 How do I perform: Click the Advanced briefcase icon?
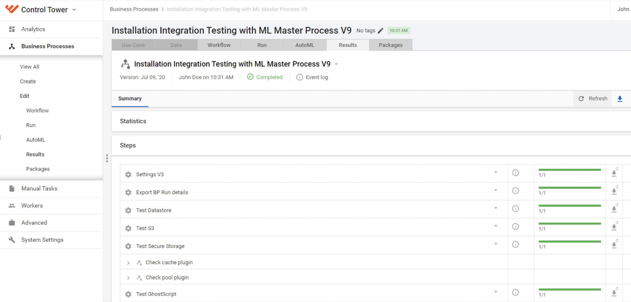(12, 223)
